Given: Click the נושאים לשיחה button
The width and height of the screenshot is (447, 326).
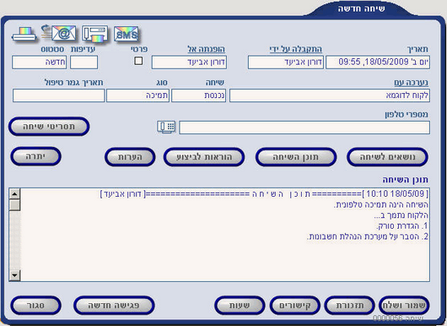Looking at the screenshot, I should point(387,157).
